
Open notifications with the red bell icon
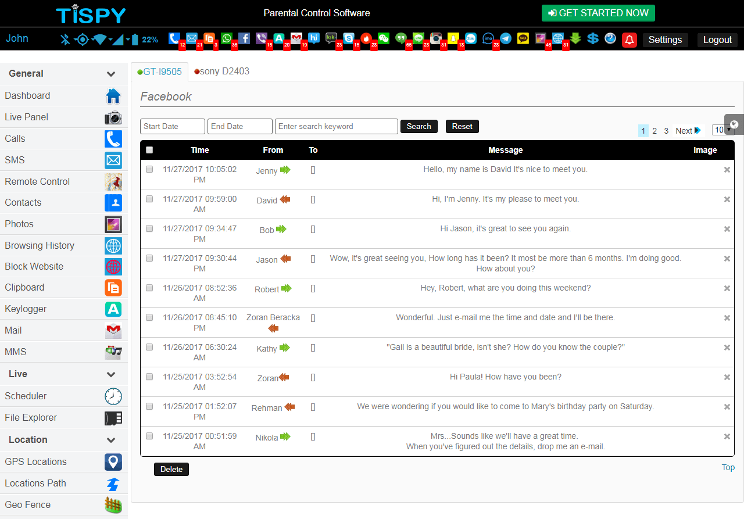coord(629,40)
